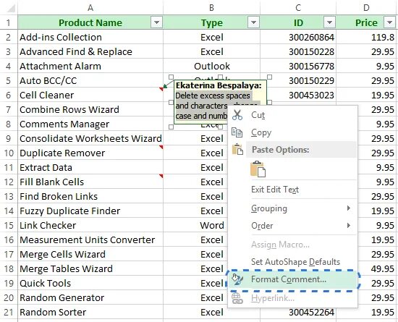The width and height of the screenshot is (398, 322).
Task: Open the Product Name filter dropdown
Action: point(156,22)
